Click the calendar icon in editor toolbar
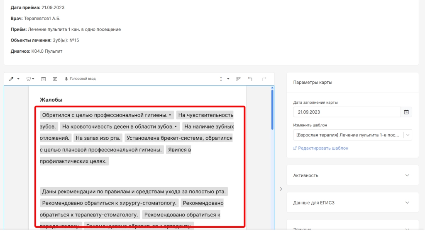425x231 pixels. (x=43, y=79)
